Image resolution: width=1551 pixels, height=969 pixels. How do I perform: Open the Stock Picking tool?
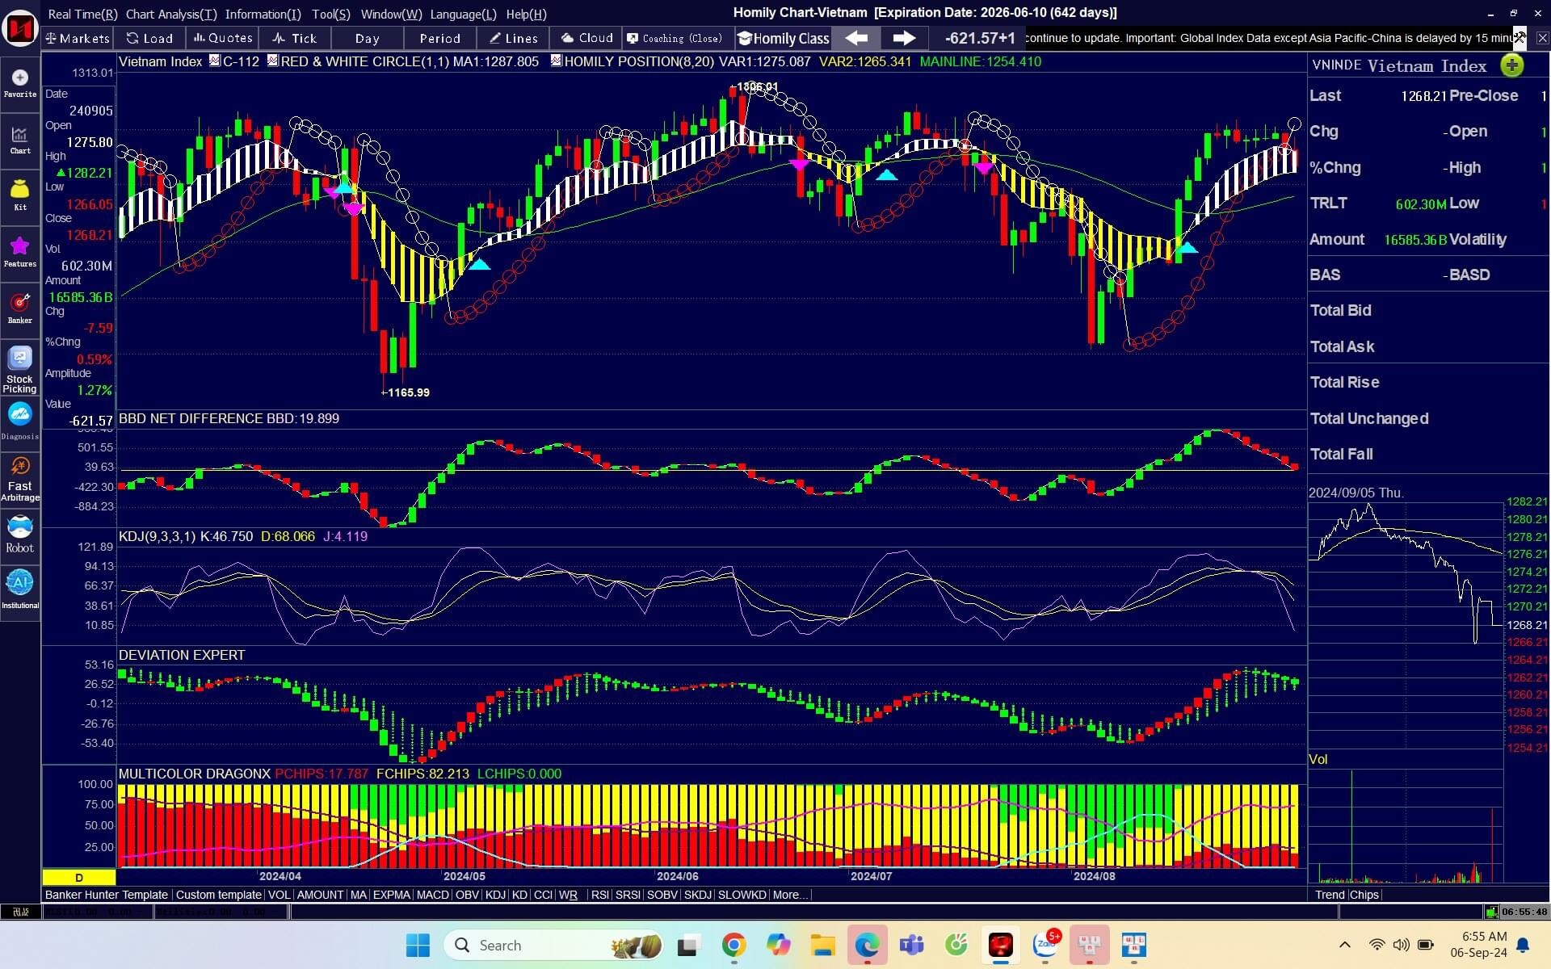[x=20, y=367]
